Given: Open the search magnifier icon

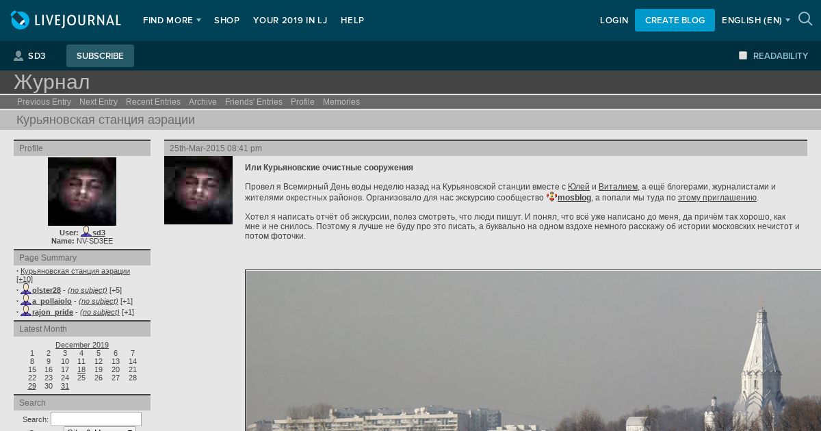Looking at the screenshot, I should pos(805,19).
